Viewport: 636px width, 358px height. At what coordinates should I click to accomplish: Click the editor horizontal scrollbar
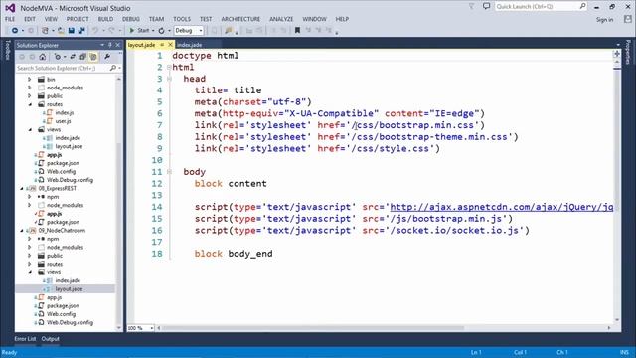click(312, 328)
